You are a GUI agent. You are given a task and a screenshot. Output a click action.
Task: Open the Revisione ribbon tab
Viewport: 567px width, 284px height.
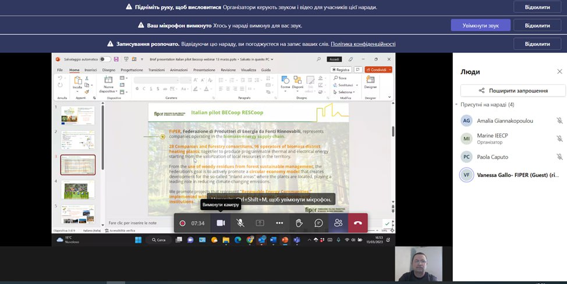pyautogui.click(x=228, y=70)
